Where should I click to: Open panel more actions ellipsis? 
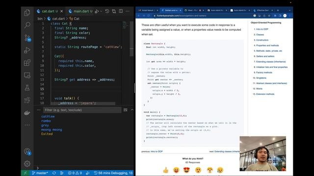pyautogui.click(x=38, y=110)
